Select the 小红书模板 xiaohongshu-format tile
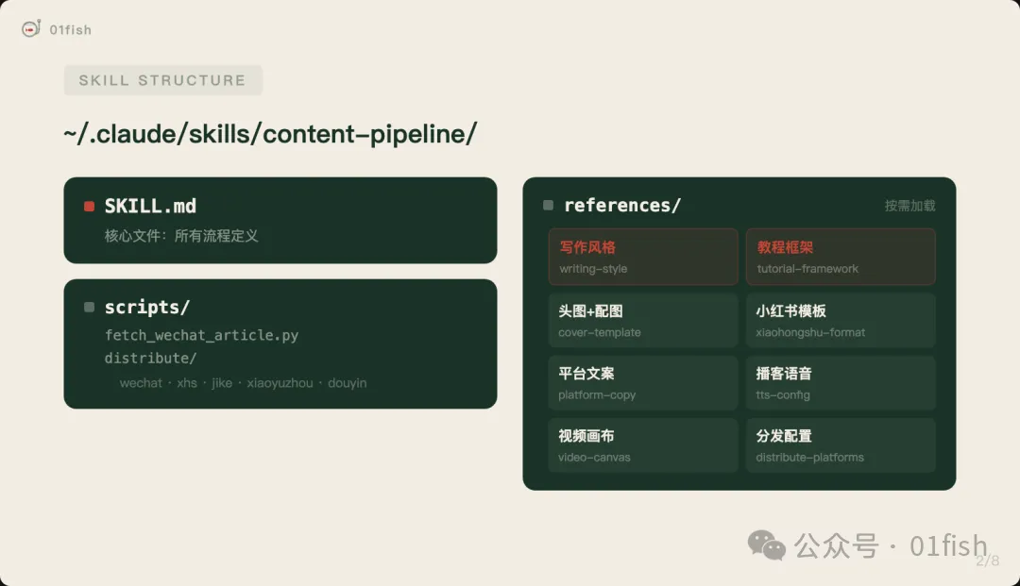 841,320
